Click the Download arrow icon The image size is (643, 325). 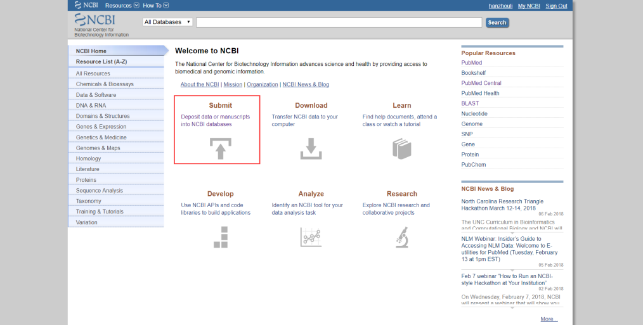311,149
